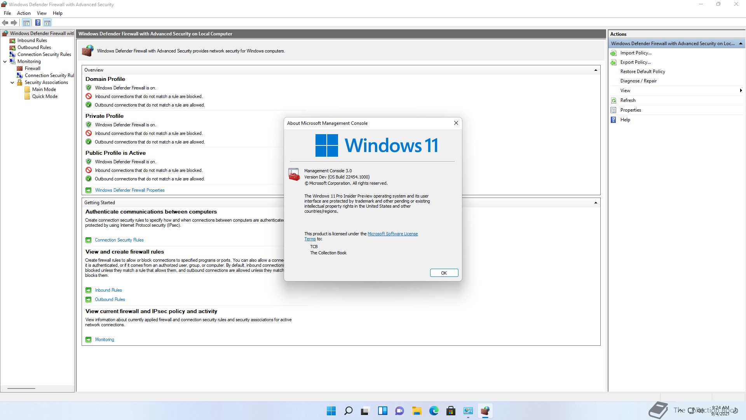Open Task View on taskbar
This screenshot has height=420, width=746.
(x=365, y=411)
